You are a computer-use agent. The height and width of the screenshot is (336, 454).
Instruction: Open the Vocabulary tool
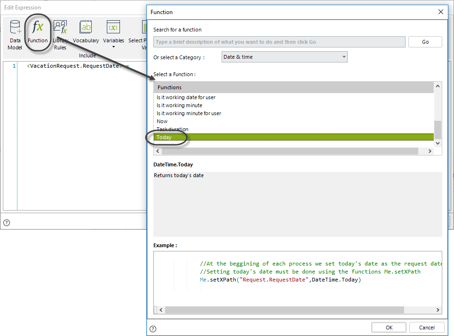[86, 31]
